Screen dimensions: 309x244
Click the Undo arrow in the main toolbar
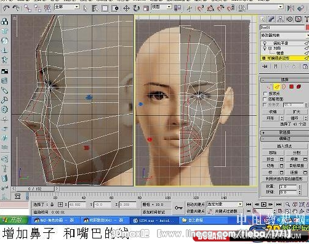(x=6, y=8)
